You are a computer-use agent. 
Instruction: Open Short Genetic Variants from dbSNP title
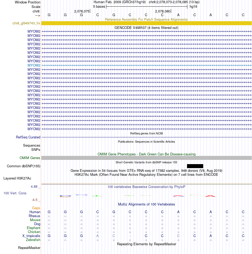[146, 162]
